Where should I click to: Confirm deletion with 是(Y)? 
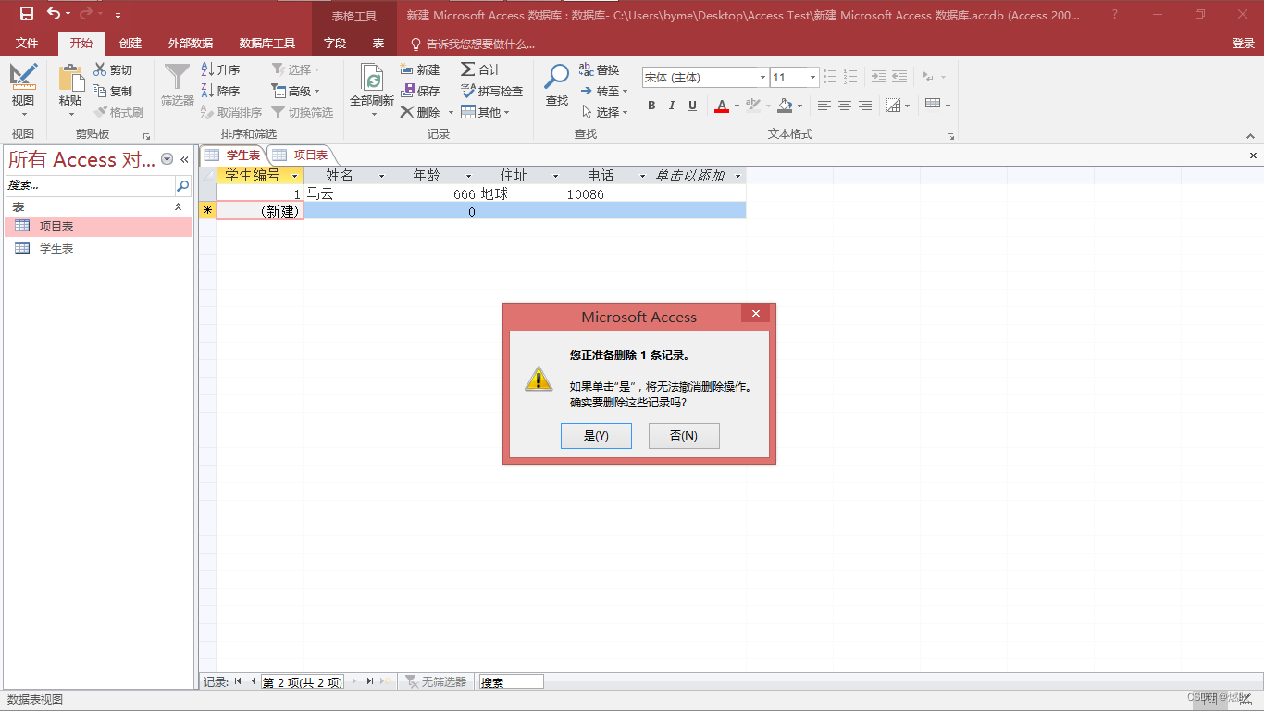click(596, 436)
